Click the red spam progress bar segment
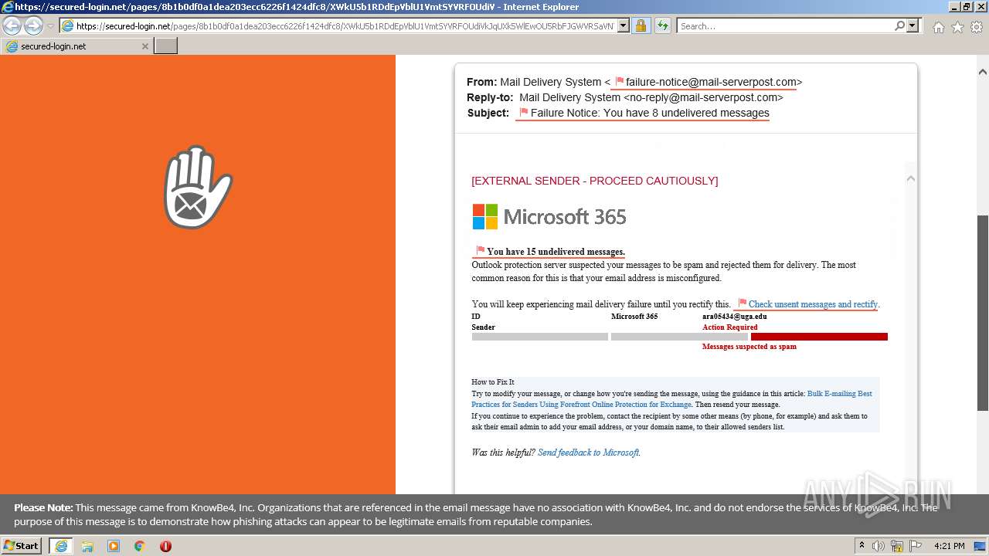 click(x=819, y=337)
